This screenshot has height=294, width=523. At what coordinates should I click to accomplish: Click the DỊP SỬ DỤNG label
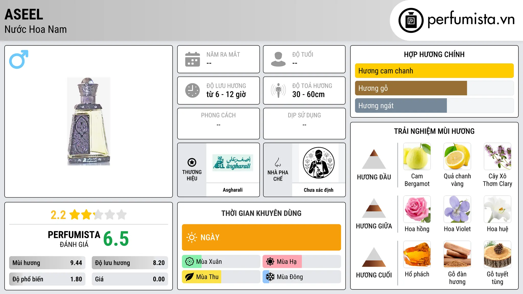pos(304,115)
